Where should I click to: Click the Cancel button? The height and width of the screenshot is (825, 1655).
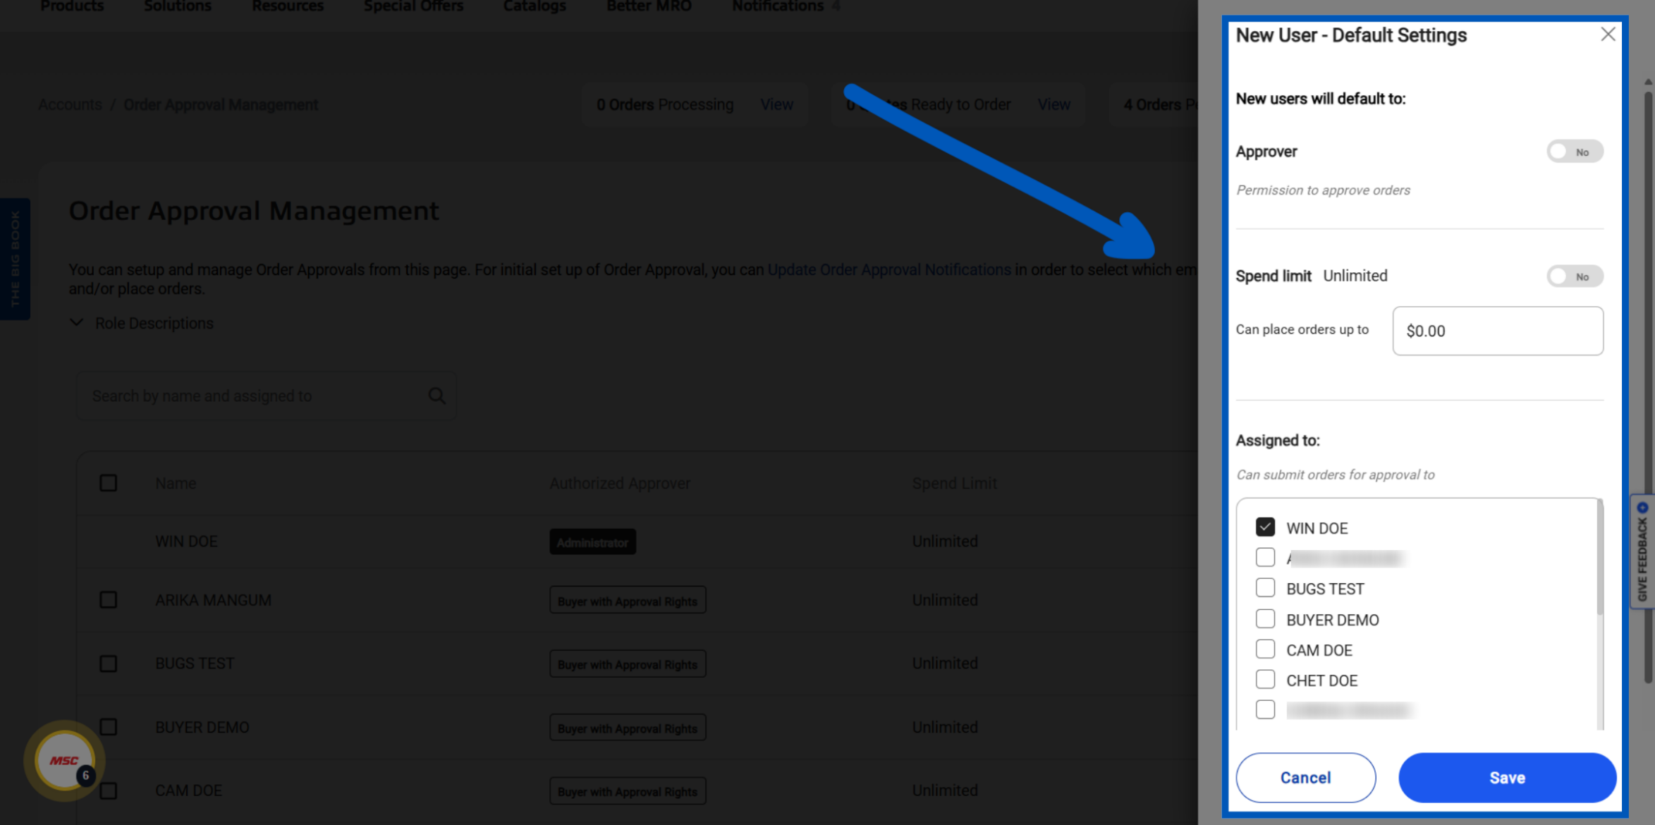(1305, 778)
